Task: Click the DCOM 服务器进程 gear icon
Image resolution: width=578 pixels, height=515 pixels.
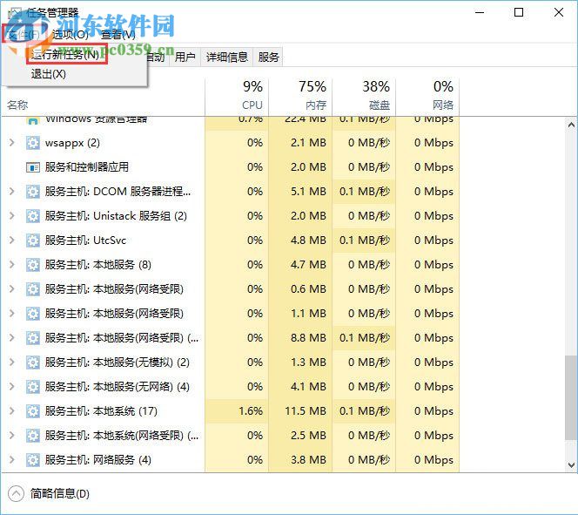Action: [33, 192]
